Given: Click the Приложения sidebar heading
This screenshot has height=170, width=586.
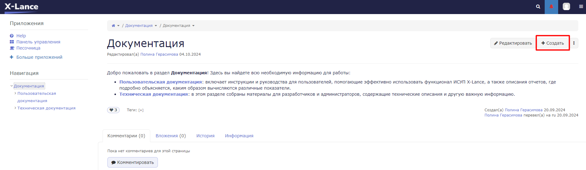Looking at the screenshot, I should (27, 23).
